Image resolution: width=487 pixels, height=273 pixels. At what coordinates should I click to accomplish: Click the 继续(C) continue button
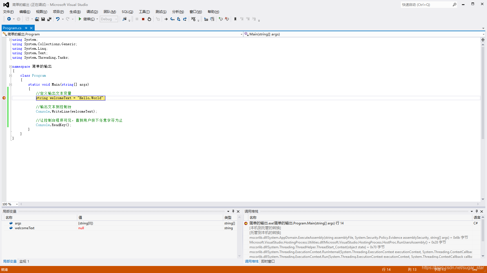click(87, 19)
